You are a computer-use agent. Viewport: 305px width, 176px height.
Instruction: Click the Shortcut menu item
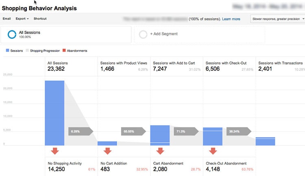tap(40, 19)
